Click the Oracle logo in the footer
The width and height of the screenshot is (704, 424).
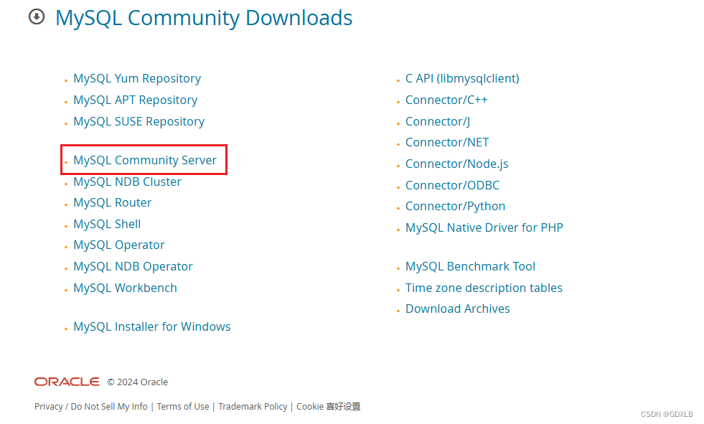[66, 382]
